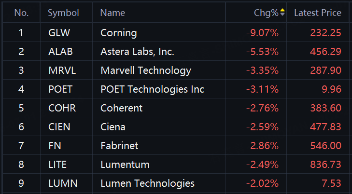352x194 pixels.
Task: Click the COHR symbol
Action: coord(62,108)
